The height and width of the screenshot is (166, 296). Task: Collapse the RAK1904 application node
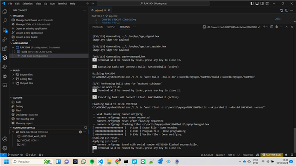tap(13, 47)
